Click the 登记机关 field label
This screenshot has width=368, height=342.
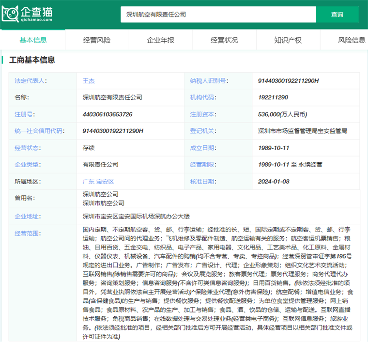(203, 131)
